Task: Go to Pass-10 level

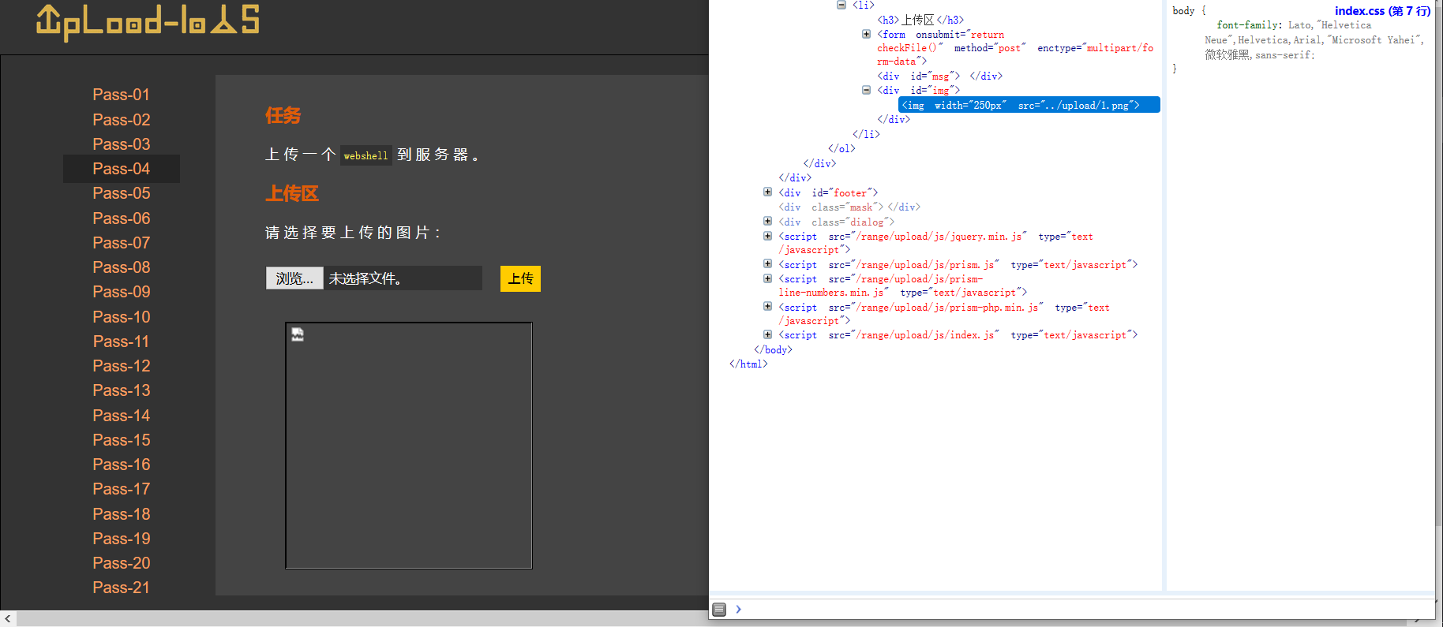Action: 122,317
